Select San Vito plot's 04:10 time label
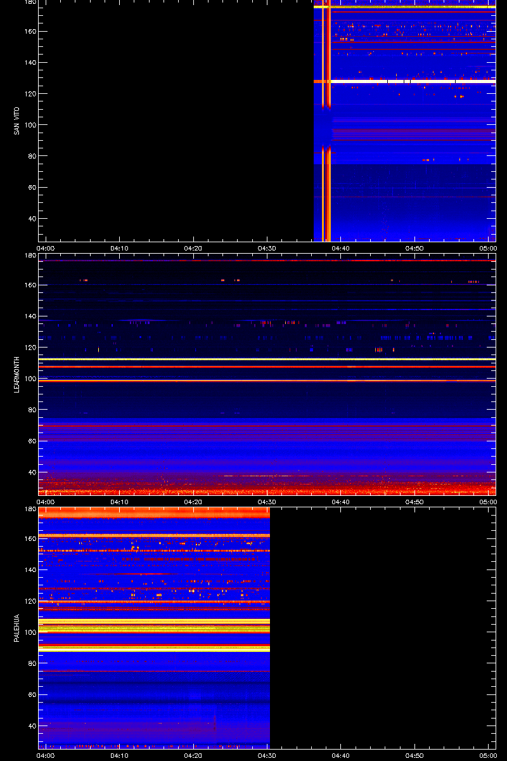Viewport: 507px width, 761px height. (120, 248)
